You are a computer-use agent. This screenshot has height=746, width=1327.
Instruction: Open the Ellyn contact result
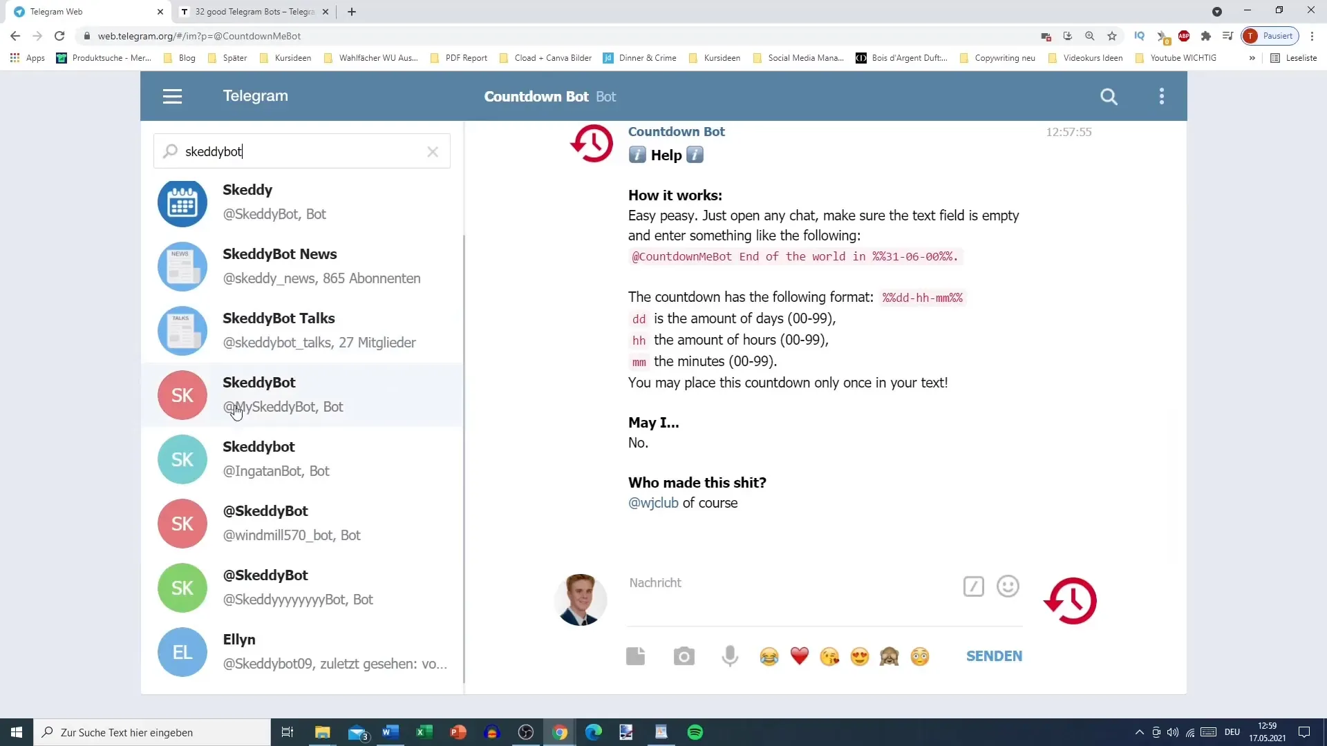(302, 652)
